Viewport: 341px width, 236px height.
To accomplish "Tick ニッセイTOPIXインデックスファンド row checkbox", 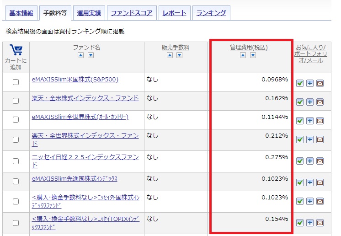I will tap(16, 223).
